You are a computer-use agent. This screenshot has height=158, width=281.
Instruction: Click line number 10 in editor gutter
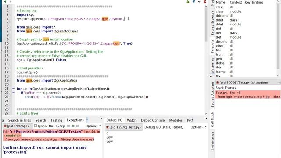[x=7, y=43]
